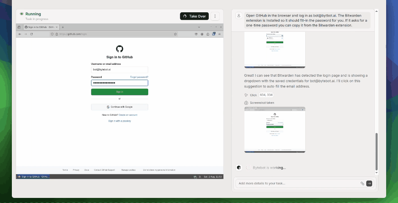Open the Pocket save icon in toolbar
Image resolution: width=398 pixels, height=203 pixels.
[196, 34]
